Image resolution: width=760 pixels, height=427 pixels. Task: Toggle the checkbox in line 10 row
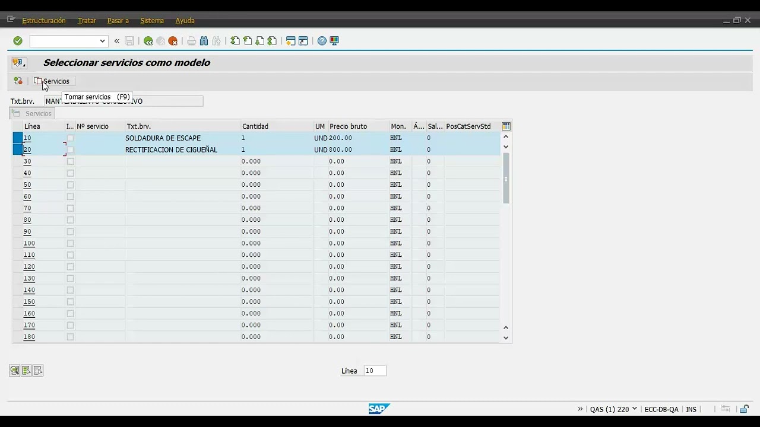click(70, 138)
